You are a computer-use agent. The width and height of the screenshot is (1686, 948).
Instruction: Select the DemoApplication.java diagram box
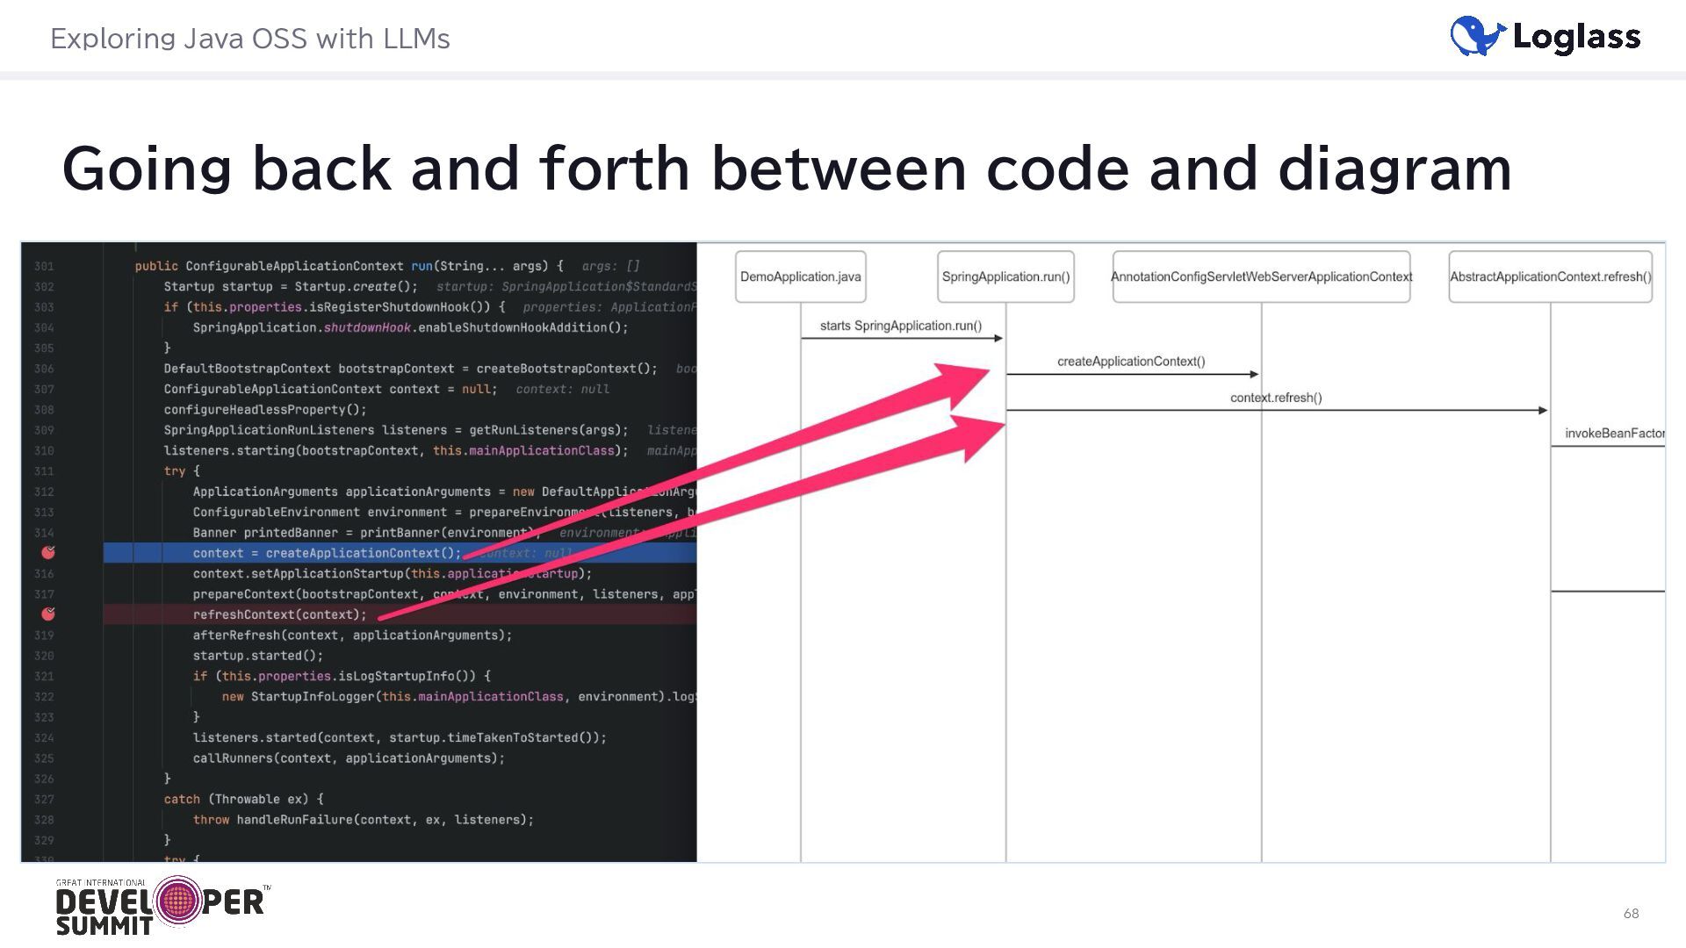point(800,276)
